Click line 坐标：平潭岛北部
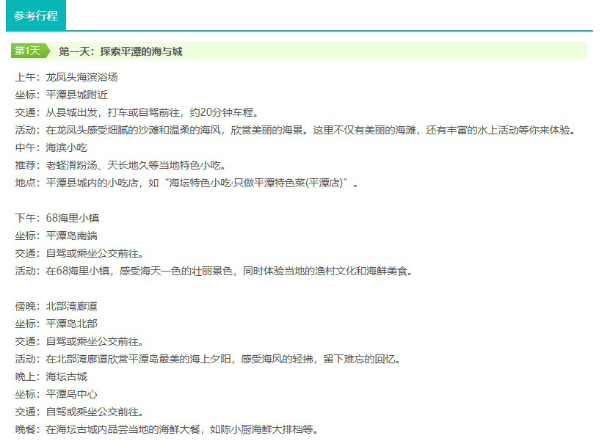The width and height of the screenshot is (610, 441). pyautogui.click(x=57, y=324)
